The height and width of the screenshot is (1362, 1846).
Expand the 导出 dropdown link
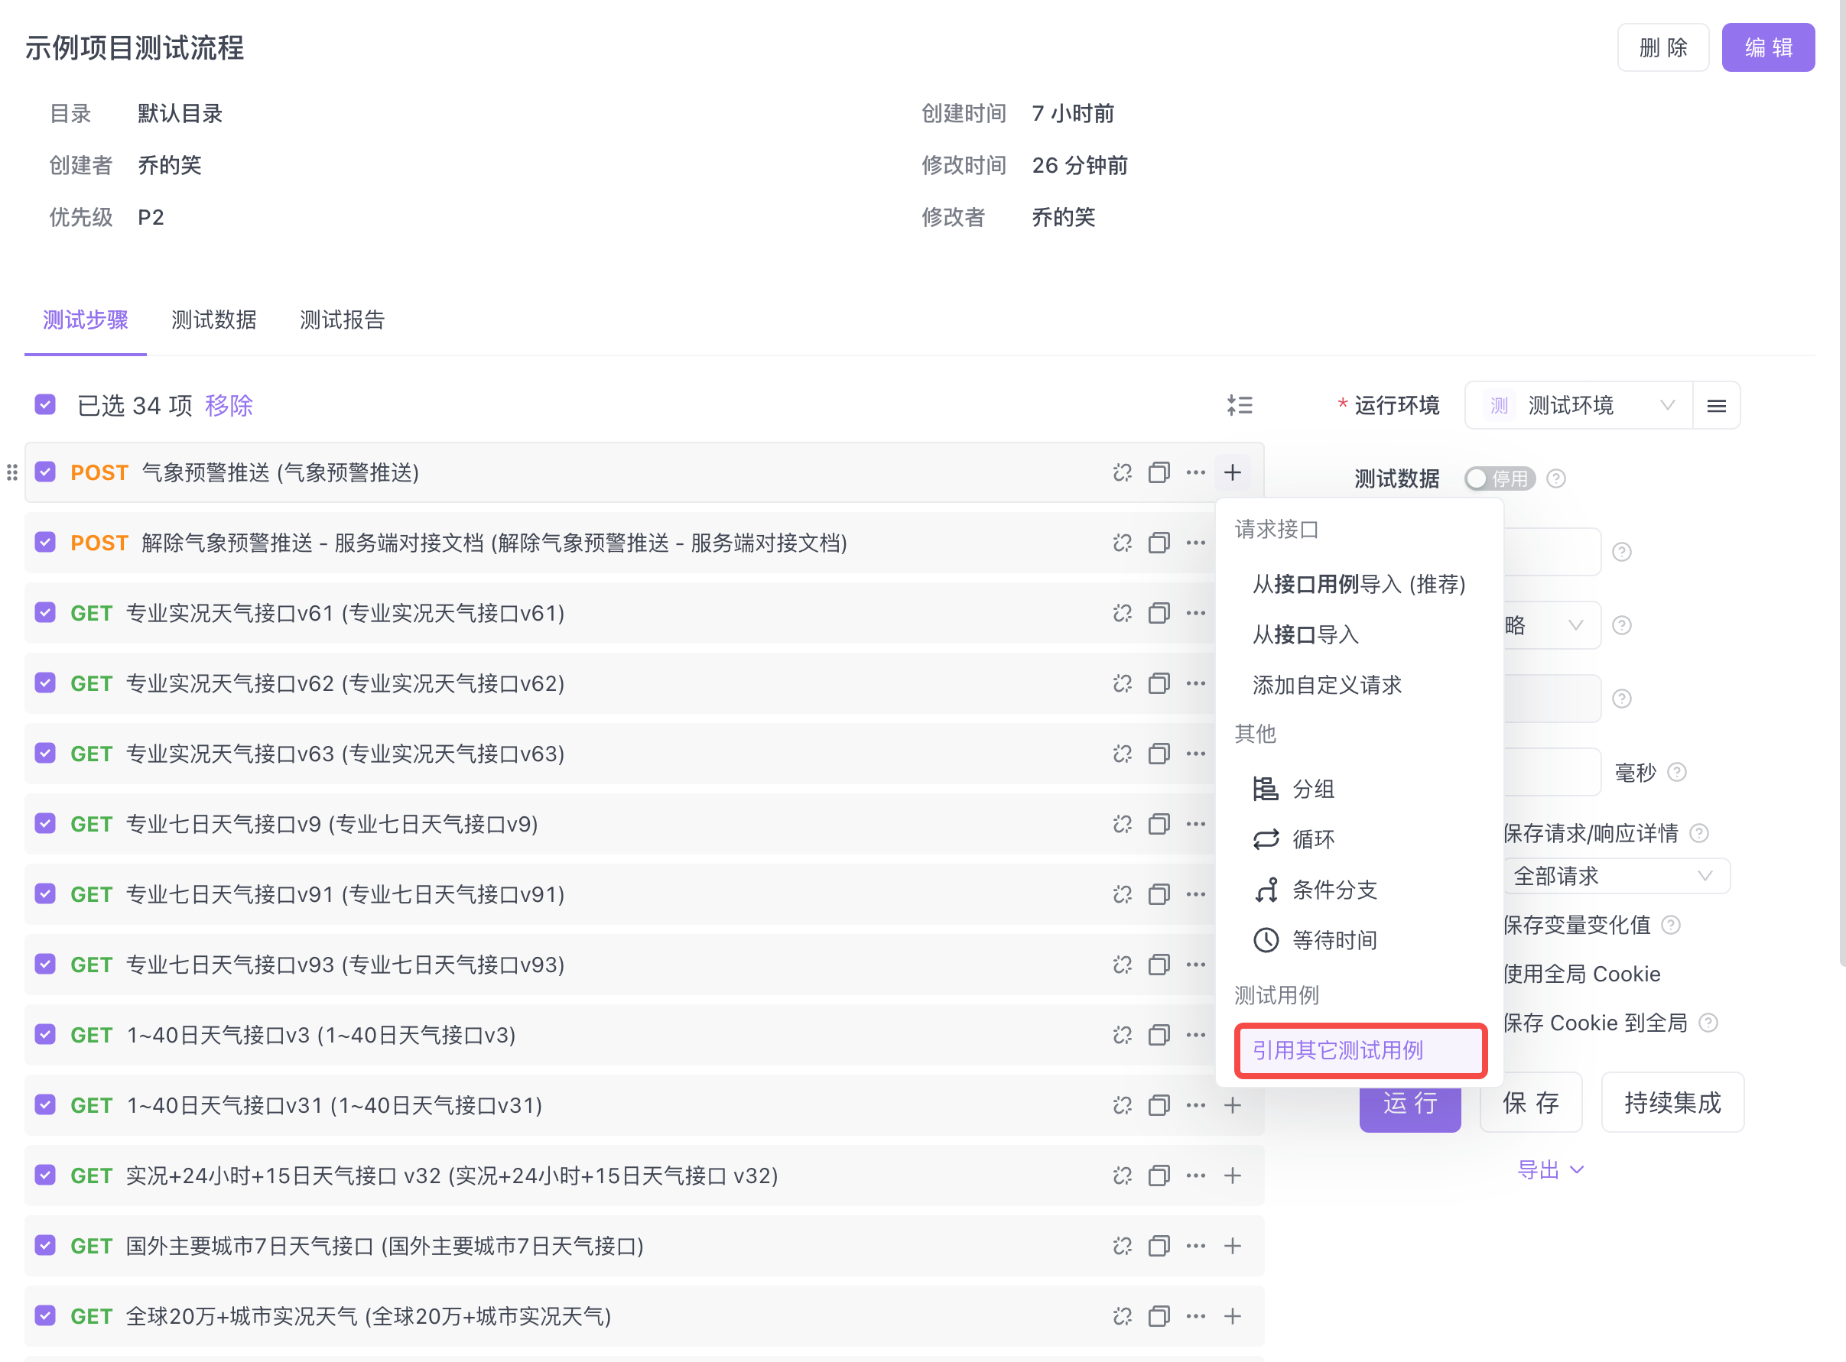pos(1550,1170)
